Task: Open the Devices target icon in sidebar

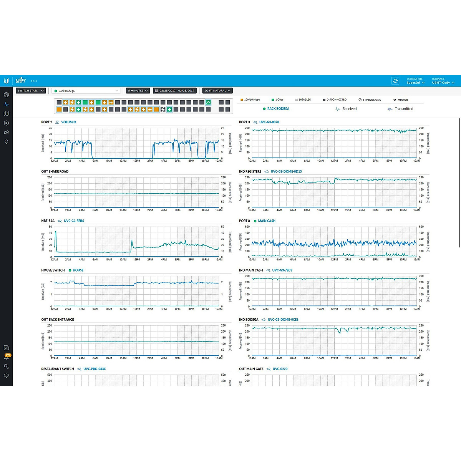Action: (6, 123)
